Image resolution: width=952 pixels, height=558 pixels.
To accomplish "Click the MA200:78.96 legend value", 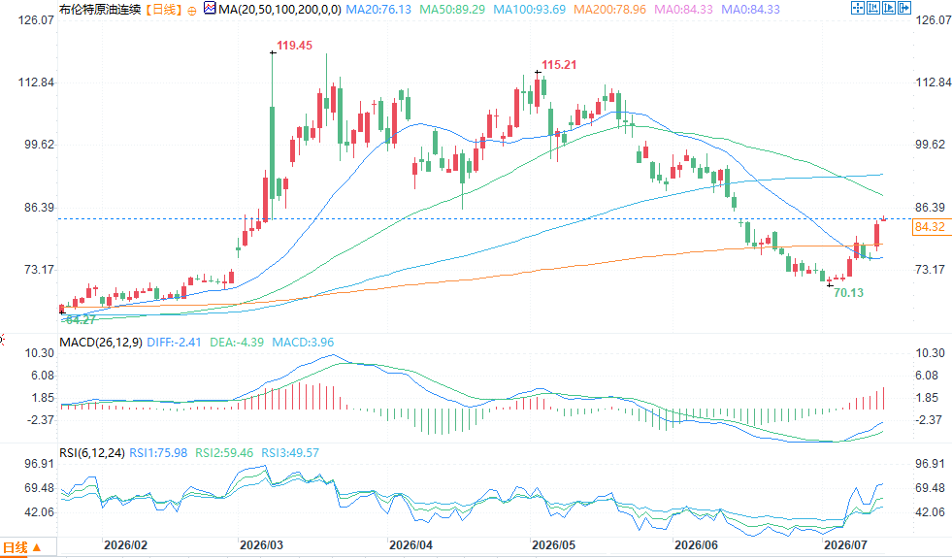I will (610, 9).
